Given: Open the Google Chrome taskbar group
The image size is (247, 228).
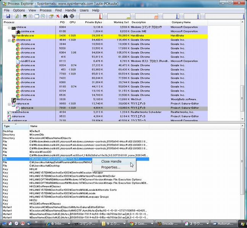Looking at the screenshot, I should coord(141,223).
